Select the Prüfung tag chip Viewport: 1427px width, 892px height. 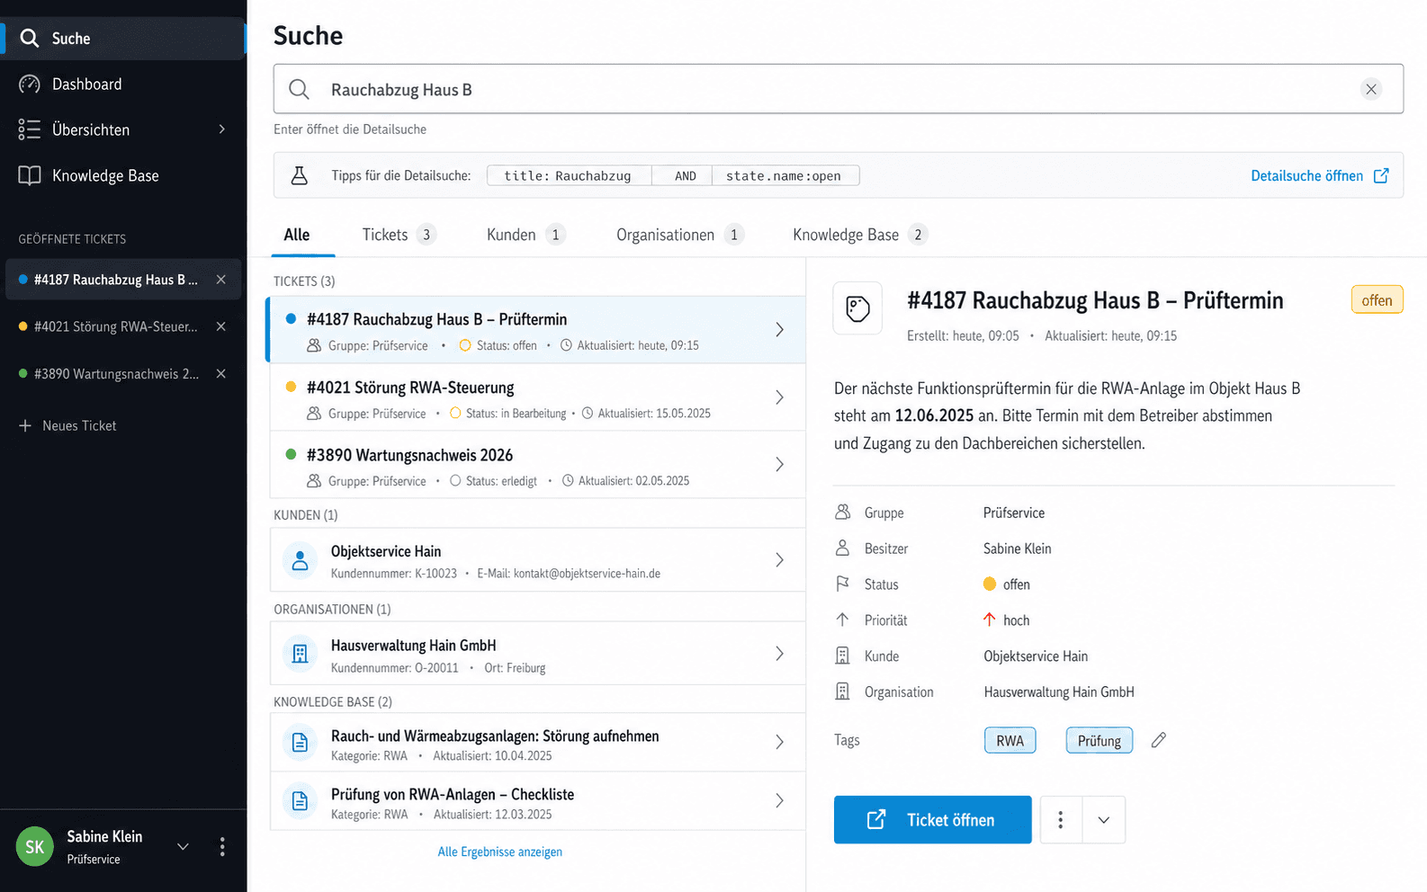point(1099,740)
